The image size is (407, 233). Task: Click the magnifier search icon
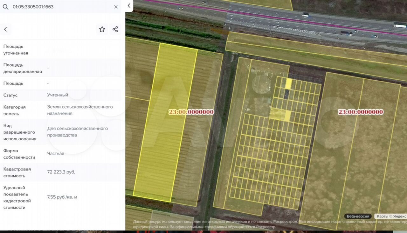click(x=5, y=7)
